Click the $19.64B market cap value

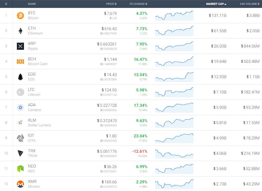(219, 62)
